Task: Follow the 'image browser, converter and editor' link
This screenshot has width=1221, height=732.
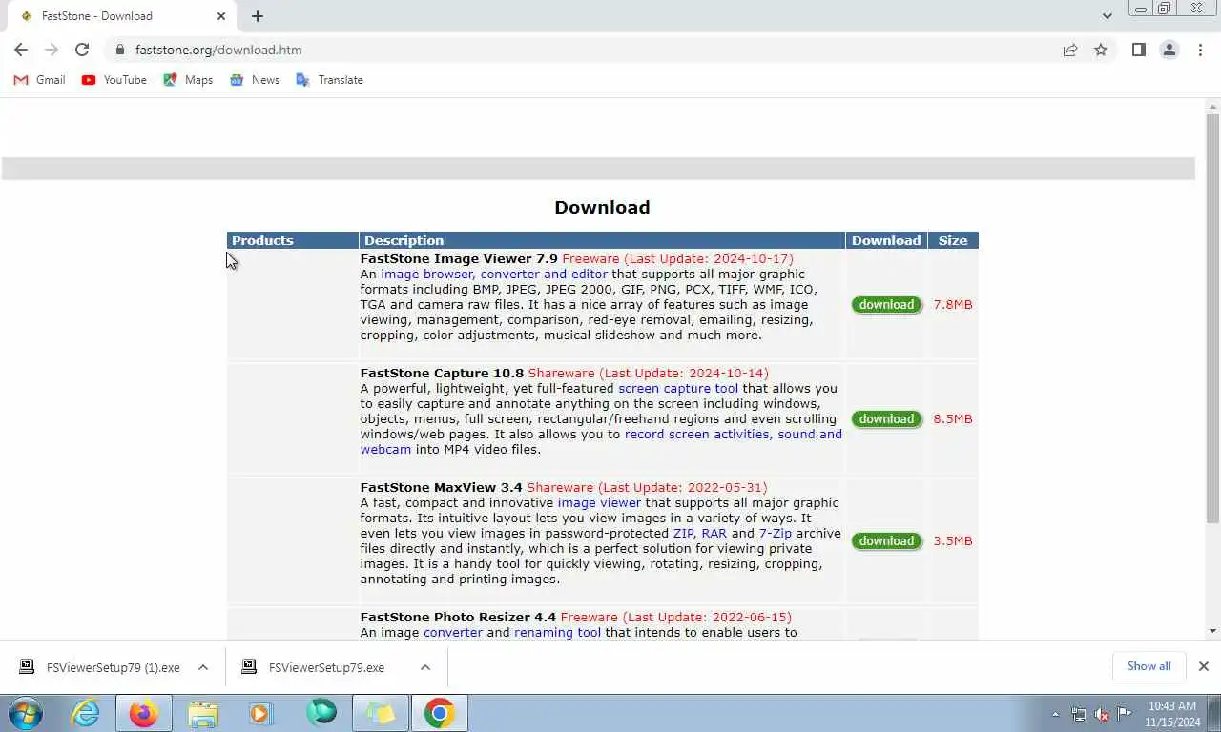Action: coord(494,274)
